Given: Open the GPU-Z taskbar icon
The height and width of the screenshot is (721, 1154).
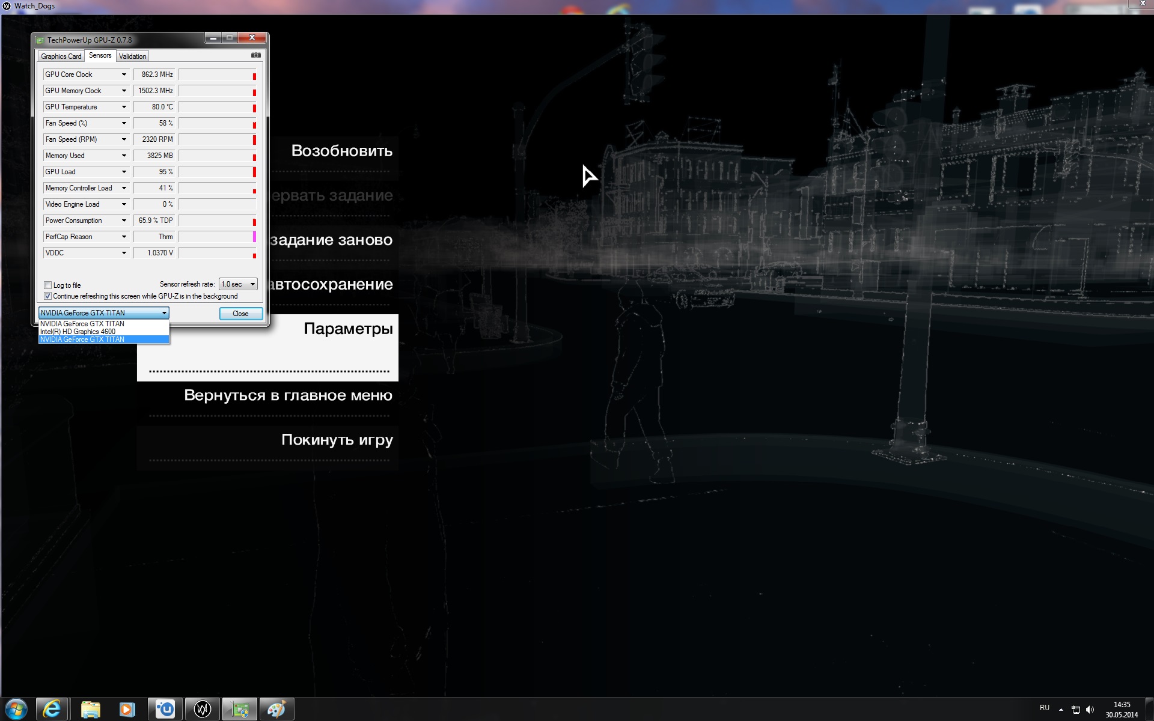Looking at the screenshot, I should point(240,710).
